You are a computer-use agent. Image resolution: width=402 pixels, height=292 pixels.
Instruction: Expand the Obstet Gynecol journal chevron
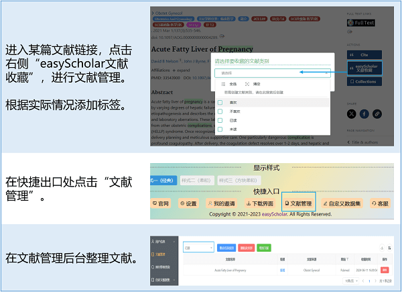tap(153, 13)
